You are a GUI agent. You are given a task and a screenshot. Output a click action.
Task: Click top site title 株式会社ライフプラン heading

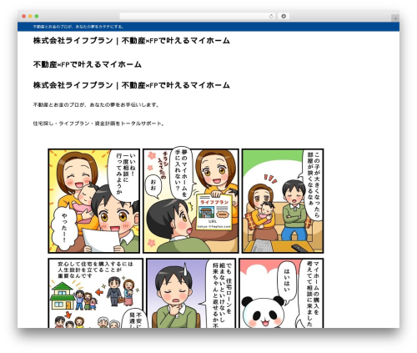(x=132, y=41)
